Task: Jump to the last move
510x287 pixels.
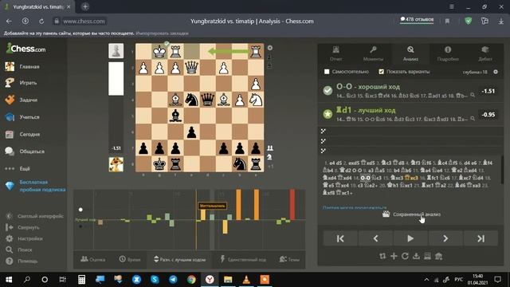Action: click(481, 238)
